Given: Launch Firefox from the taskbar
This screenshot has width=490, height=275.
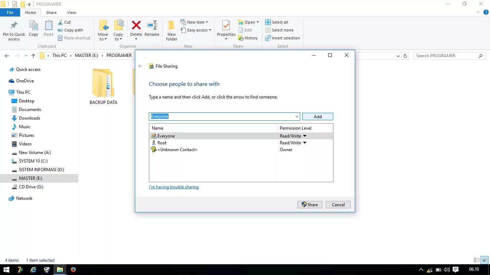Looking at the screenshot, I should click(73, 270).
